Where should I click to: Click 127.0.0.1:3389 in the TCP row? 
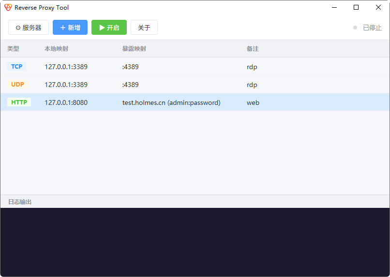(66, 67)
